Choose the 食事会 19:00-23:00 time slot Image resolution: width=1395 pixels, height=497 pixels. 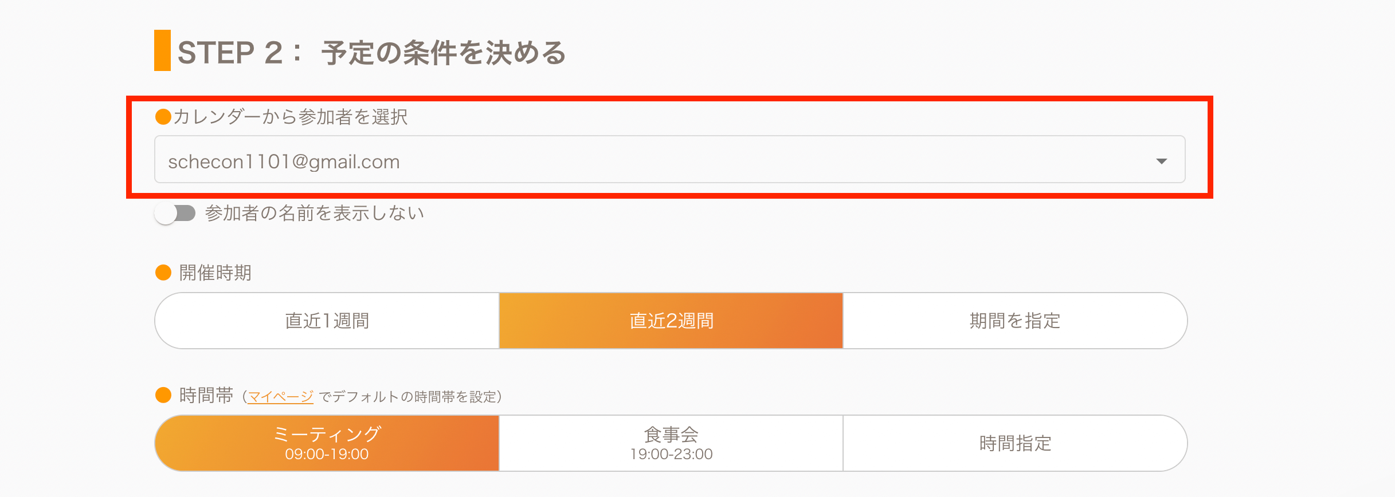[671, 443]
